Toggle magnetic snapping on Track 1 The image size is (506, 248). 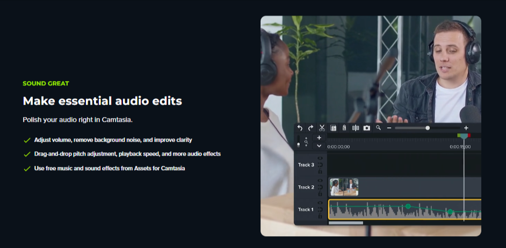[320, 209]
